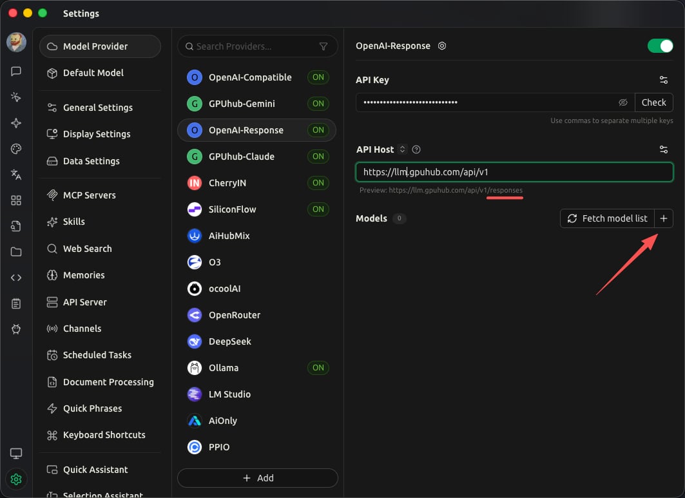Select the SiliconFlow provider
The width and height of the screenshot is (685, 498).
(257, 209)
